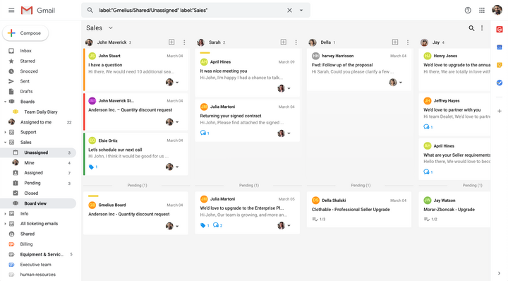Open the Help question mark icon

pos(468,11)
